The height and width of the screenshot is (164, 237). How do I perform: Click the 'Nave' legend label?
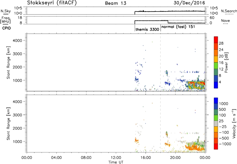225,20
